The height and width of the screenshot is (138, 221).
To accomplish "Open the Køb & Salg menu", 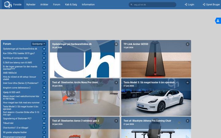I will point(71,5).
